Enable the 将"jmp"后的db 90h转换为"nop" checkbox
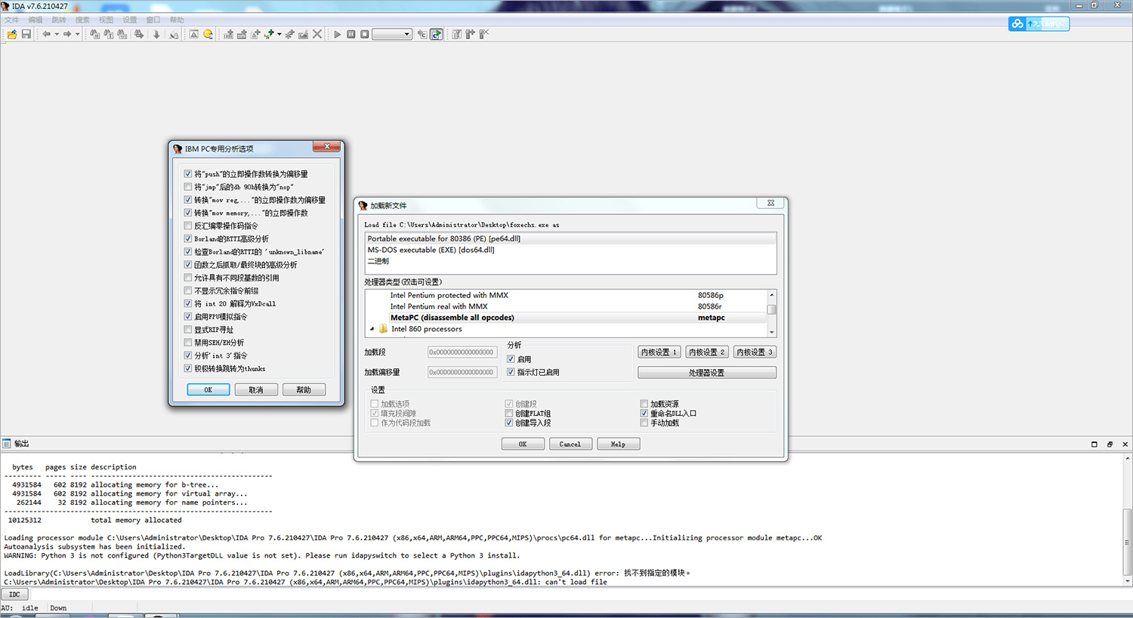 [x=188, y=186]
